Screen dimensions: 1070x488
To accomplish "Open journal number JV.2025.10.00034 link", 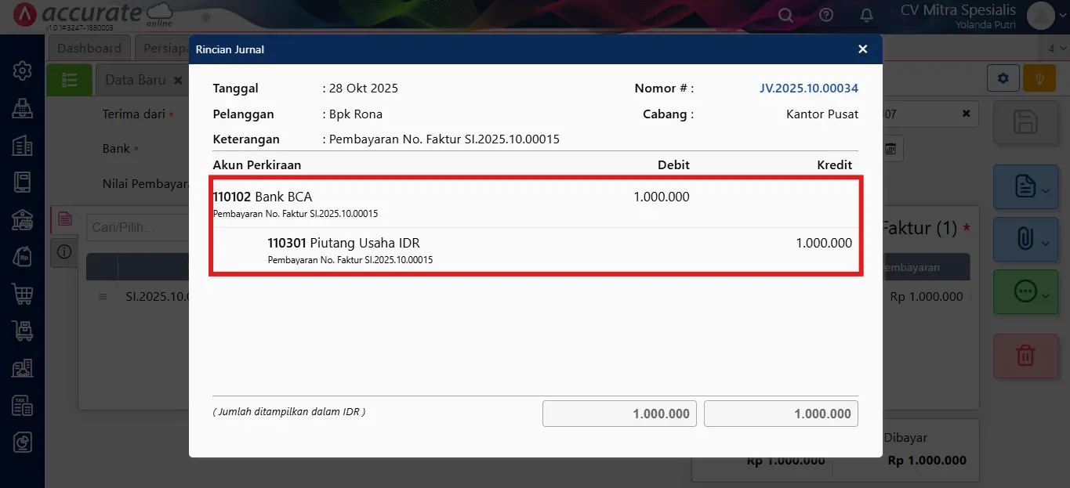I will point(808,89).
